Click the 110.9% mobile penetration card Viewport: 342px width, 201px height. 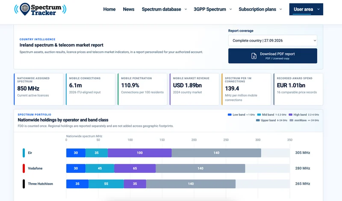(x=142, y=89)
